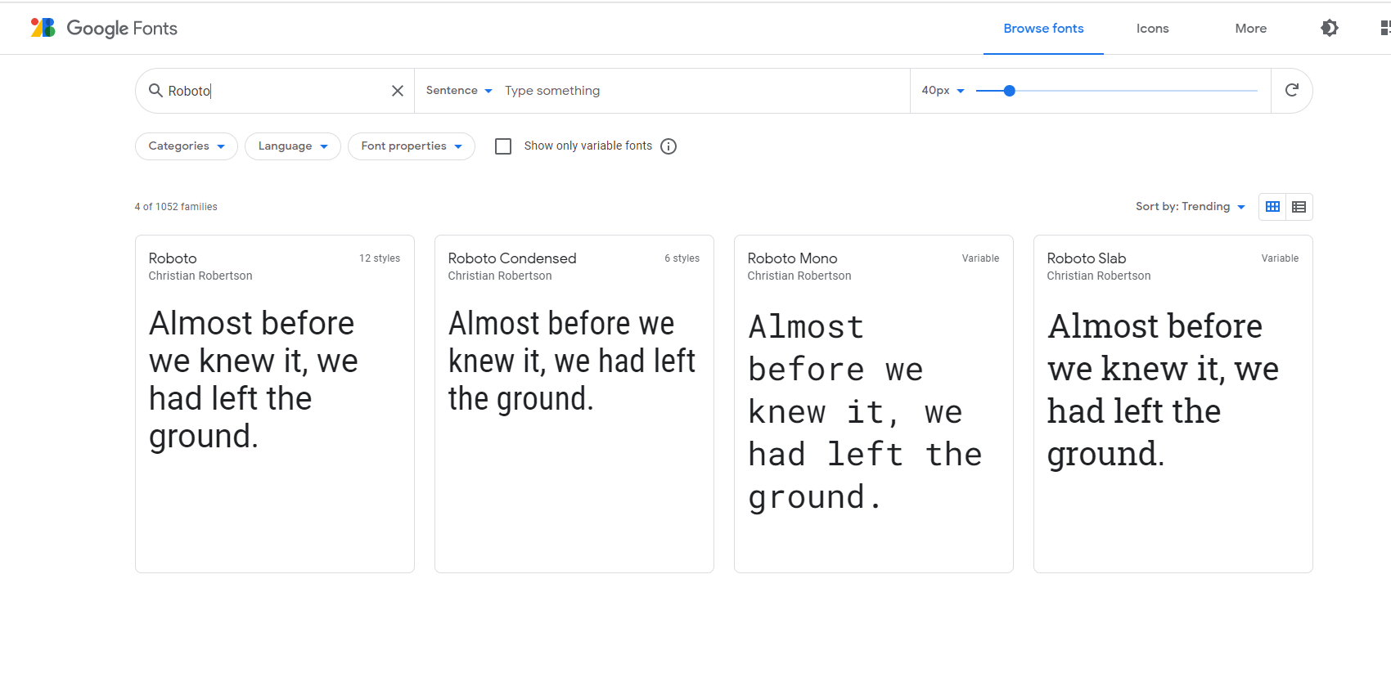Click 4 of 1052 families text
This screenshot has height=682, width=1391.
(176, 207)
